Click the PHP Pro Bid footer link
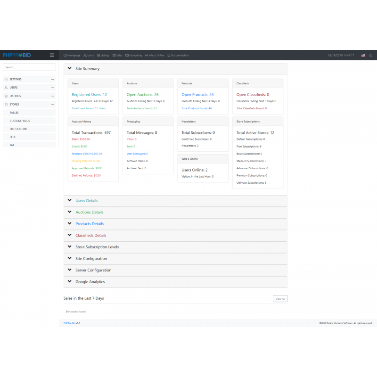Image resolution: width=377 pixels, height=377 pixels. point(69,323)
